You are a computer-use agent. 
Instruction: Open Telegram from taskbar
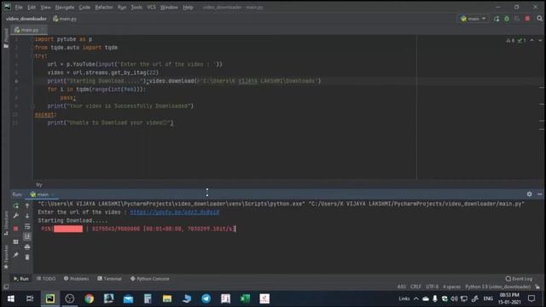(206, 298)
